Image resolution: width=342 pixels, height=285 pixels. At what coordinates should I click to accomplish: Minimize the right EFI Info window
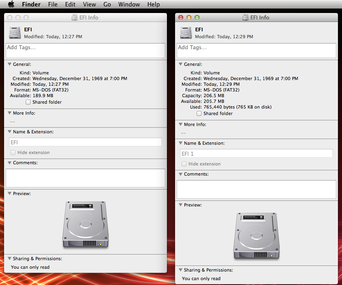(x=189, y=17)
